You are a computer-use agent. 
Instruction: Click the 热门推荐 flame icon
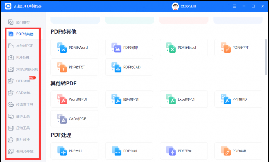11,22
